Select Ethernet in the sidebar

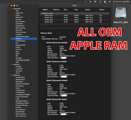(x=19, y=30)
